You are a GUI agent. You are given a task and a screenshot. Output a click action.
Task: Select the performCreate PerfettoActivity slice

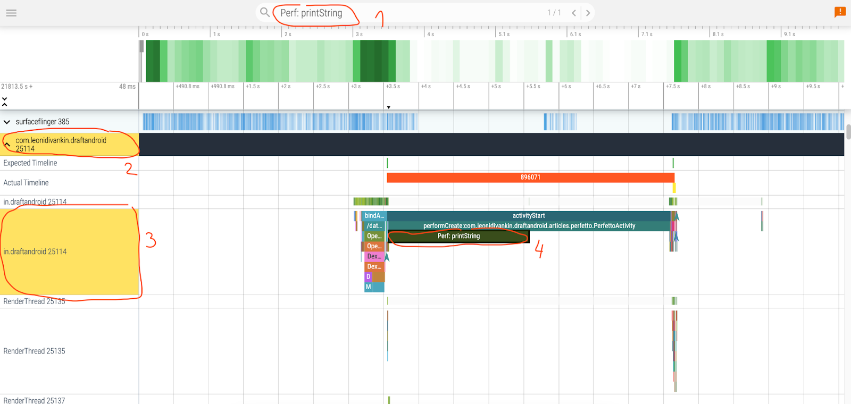coord(529,226)
